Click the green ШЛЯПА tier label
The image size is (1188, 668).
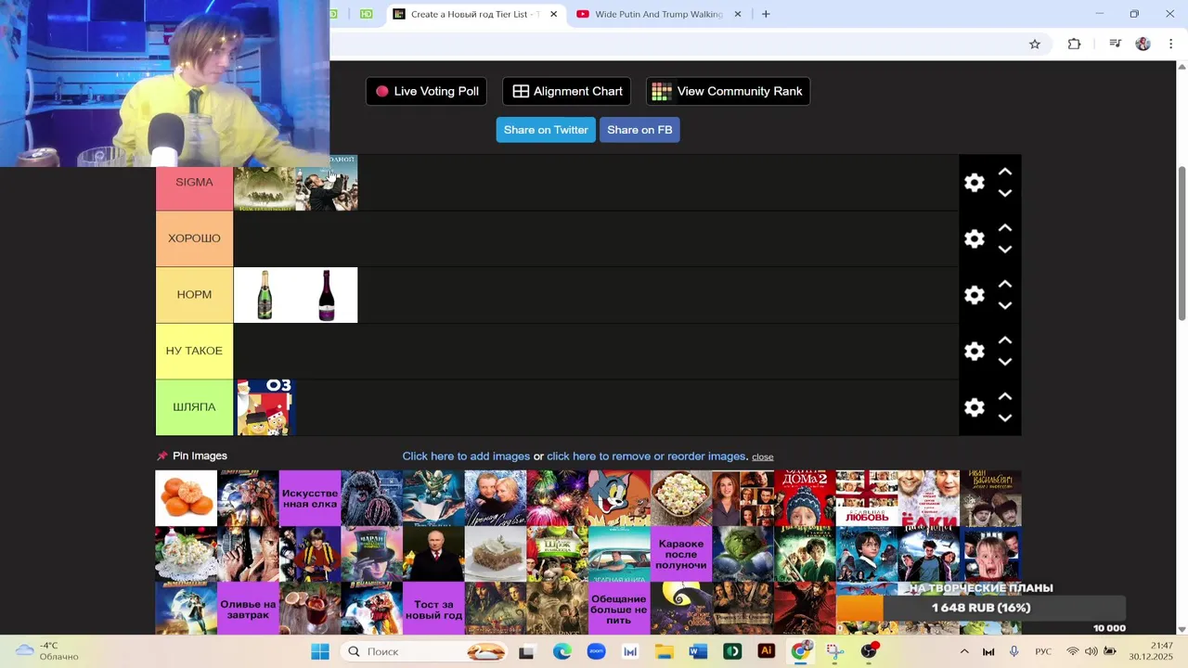(x=194, y=407)
